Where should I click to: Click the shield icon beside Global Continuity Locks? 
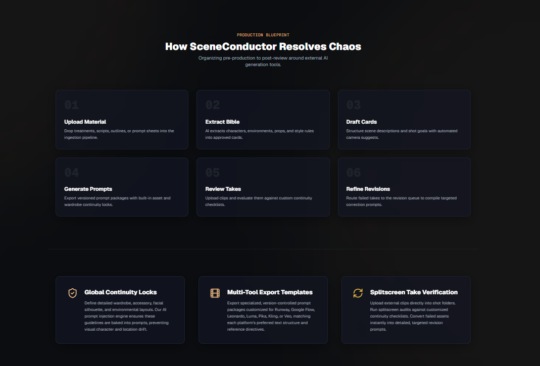point(72,293)
